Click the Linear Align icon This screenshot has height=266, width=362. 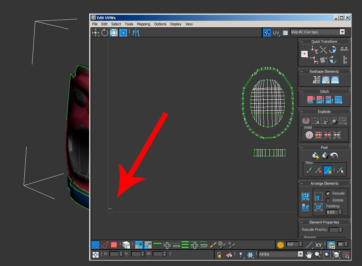point(323,49)
